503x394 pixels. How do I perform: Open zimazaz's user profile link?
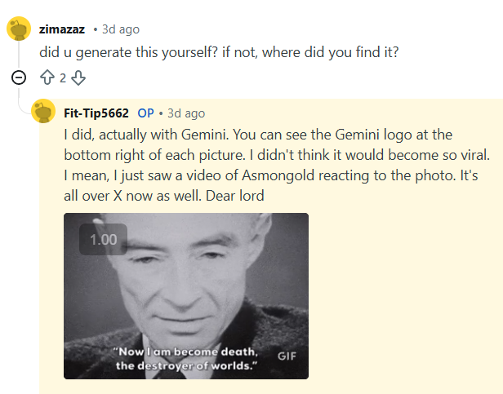(x=62, y=29)
